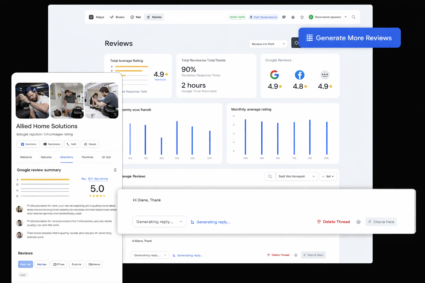The width and height of the screenshot is (425, 283).
Task: Open the third business photo thumbnail
Action: pos(101,101)
